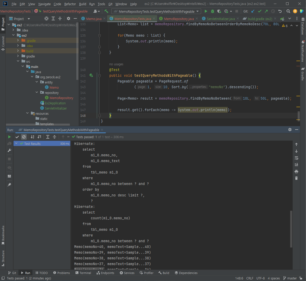Toggle Database tool window
The image size is (306, 281).
tap(303, 26)
